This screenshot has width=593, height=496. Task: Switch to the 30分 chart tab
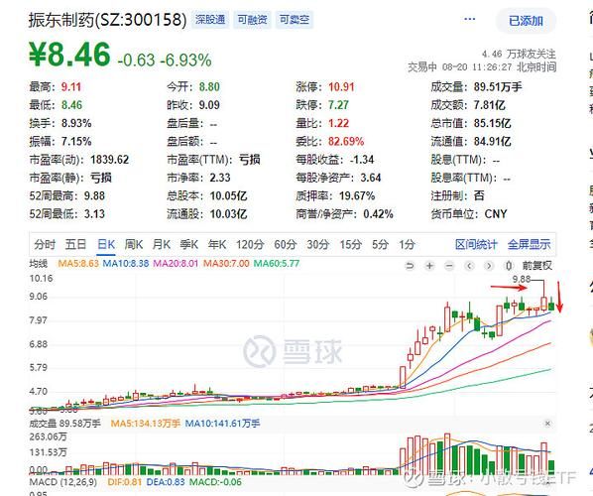pos(317,244)
